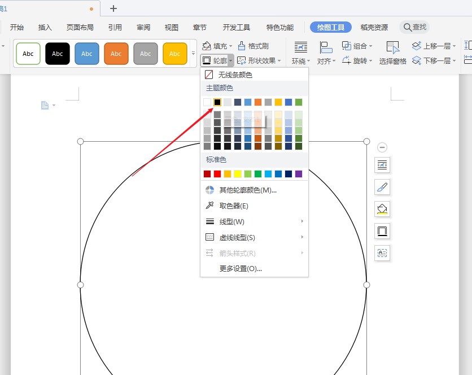Apply the gray Abc shape style
This screenshot has height=375, width=472.
tap(146, 54)
